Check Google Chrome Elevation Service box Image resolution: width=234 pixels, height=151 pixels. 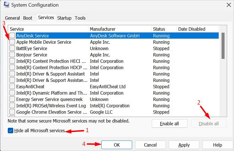12,112
